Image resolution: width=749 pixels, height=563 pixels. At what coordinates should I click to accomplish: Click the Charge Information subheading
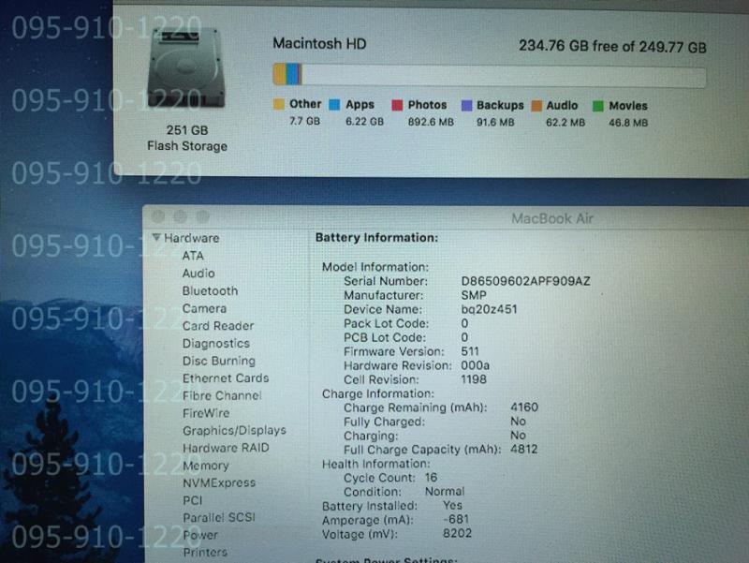378,393
